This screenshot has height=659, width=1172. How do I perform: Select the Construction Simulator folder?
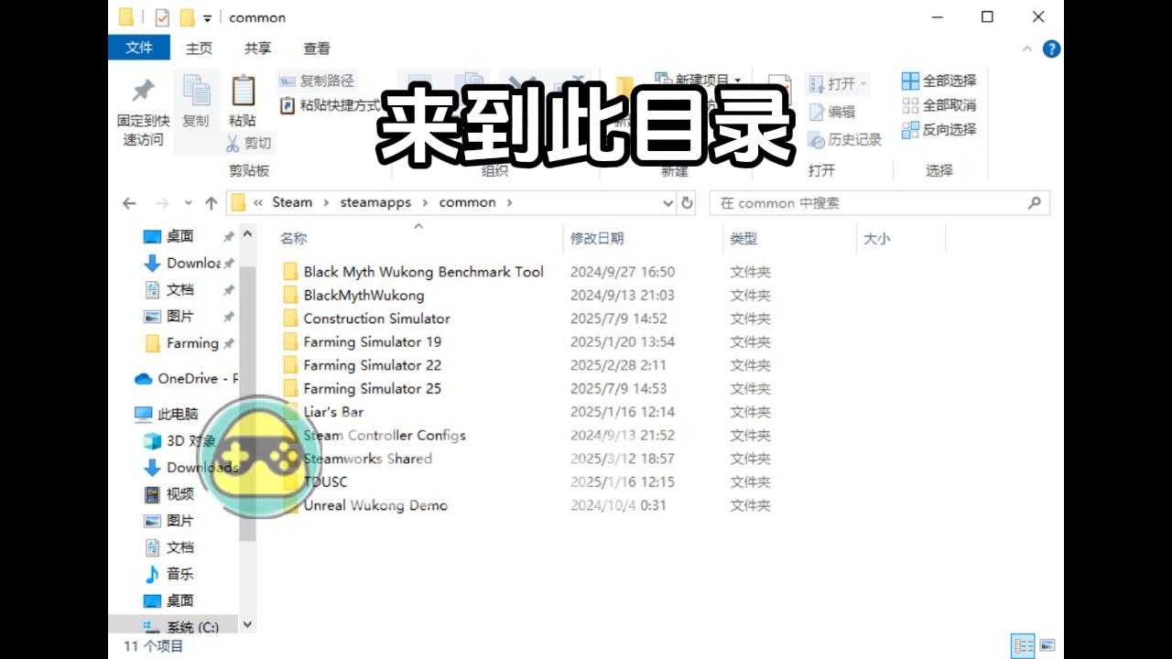376,319
